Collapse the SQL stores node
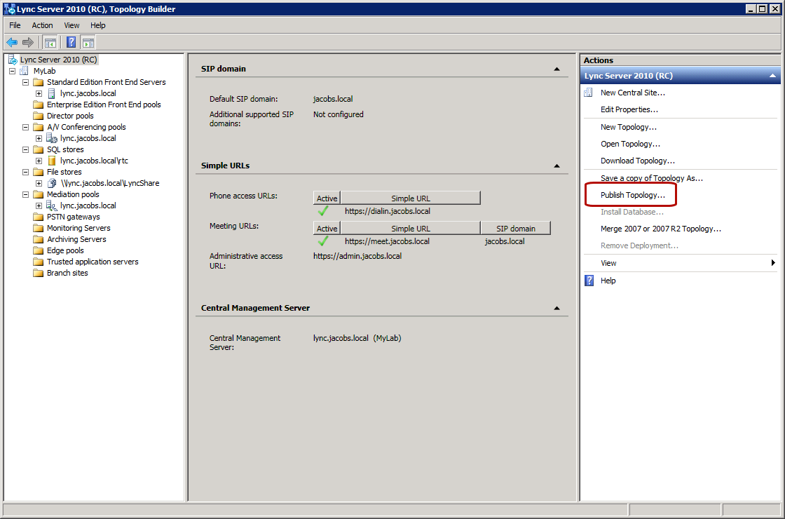This screenshot has height=519, width=785. click(x=25, y=150)
